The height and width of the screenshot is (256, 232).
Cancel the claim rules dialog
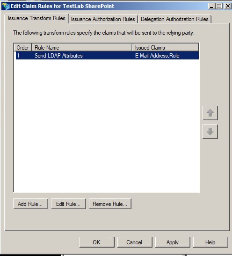tap(135, 242)
